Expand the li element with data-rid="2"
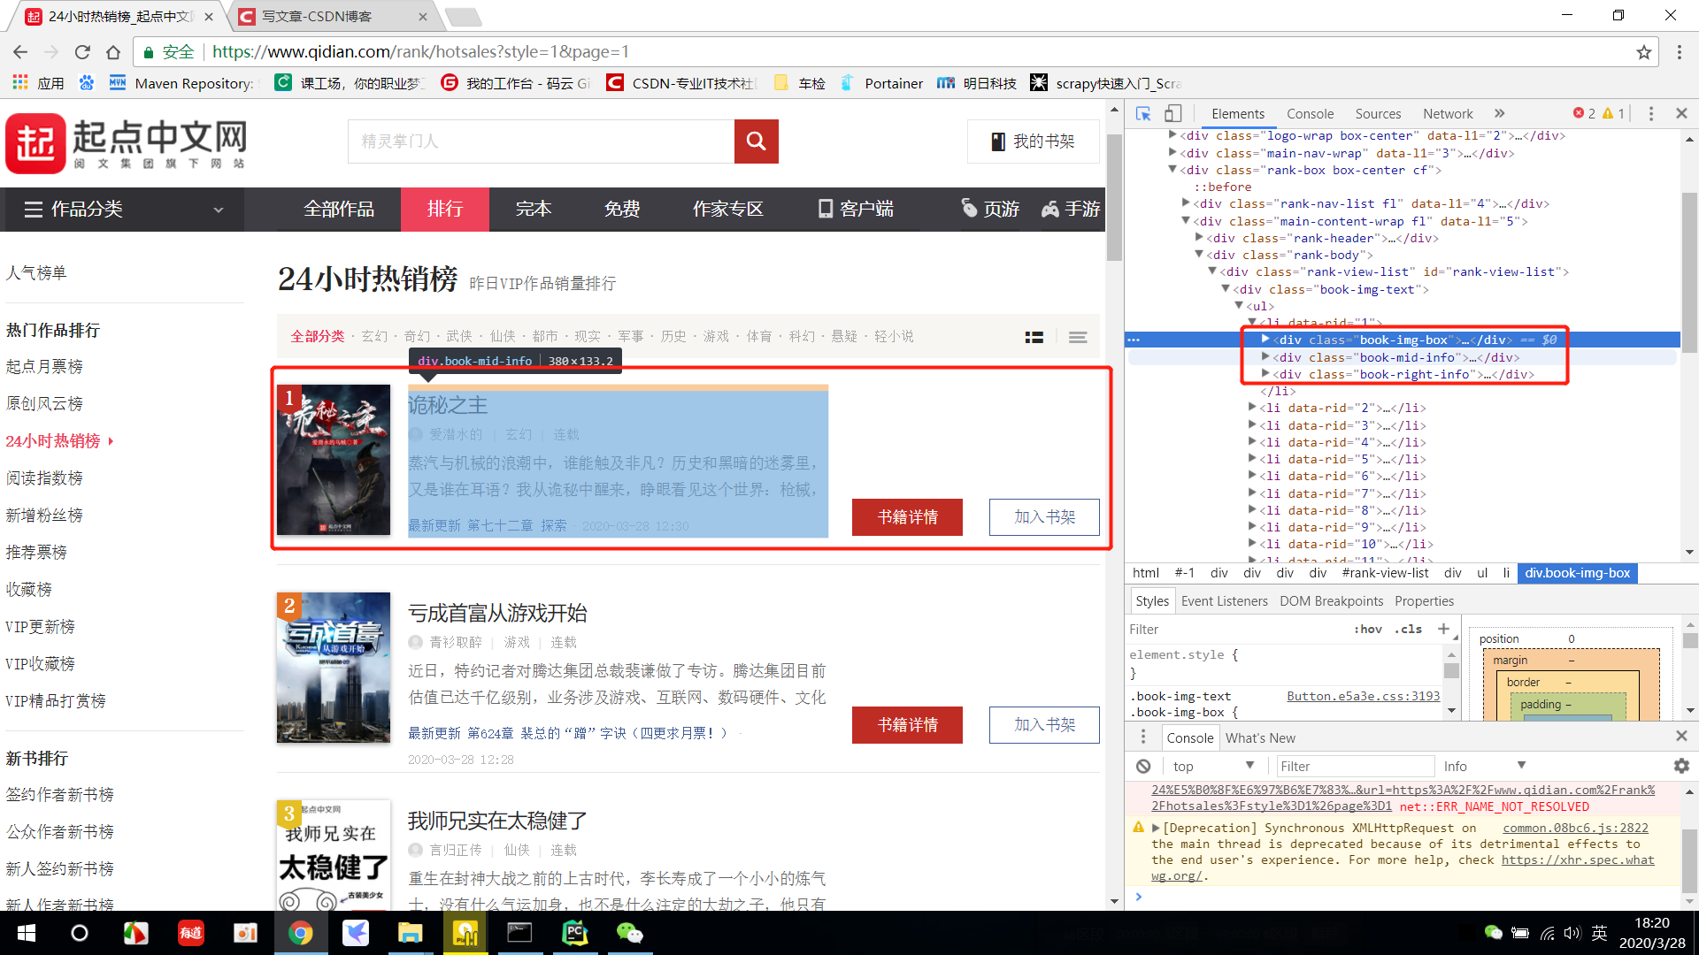Screen dimensions: 1699x955 click(1253, 408)
